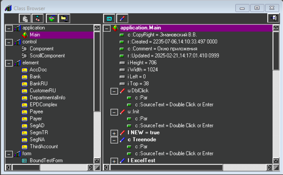Screen dimensions: 283x175
Task: Select the Payee element
Action: (x=36, y=111)
